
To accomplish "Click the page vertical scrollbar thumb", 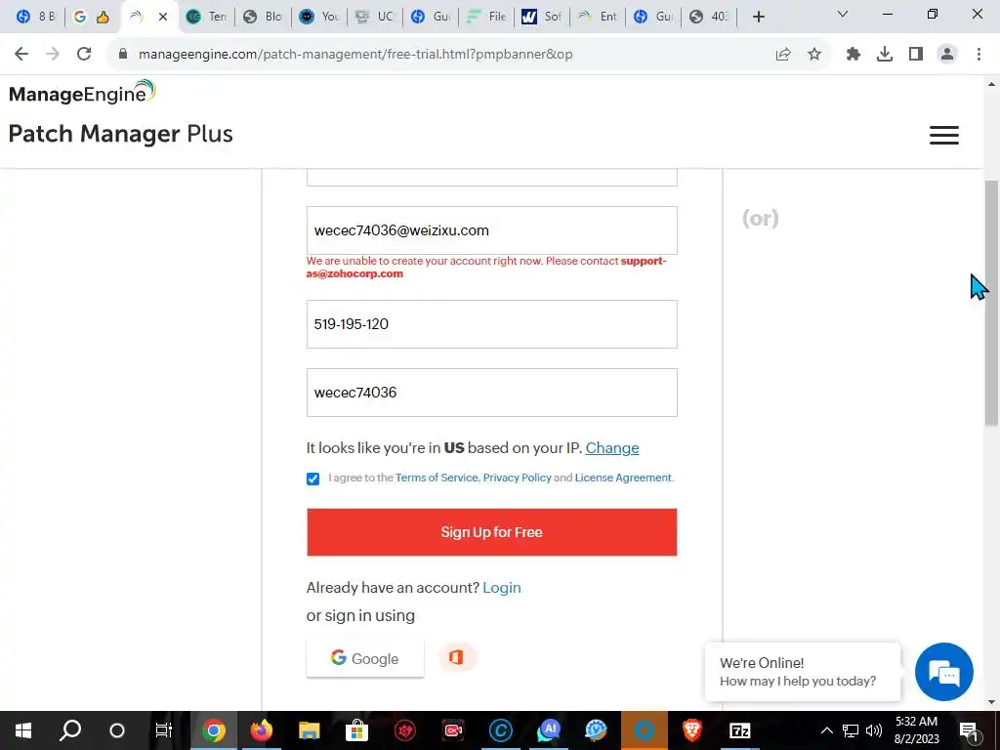I will coord(991,303).
